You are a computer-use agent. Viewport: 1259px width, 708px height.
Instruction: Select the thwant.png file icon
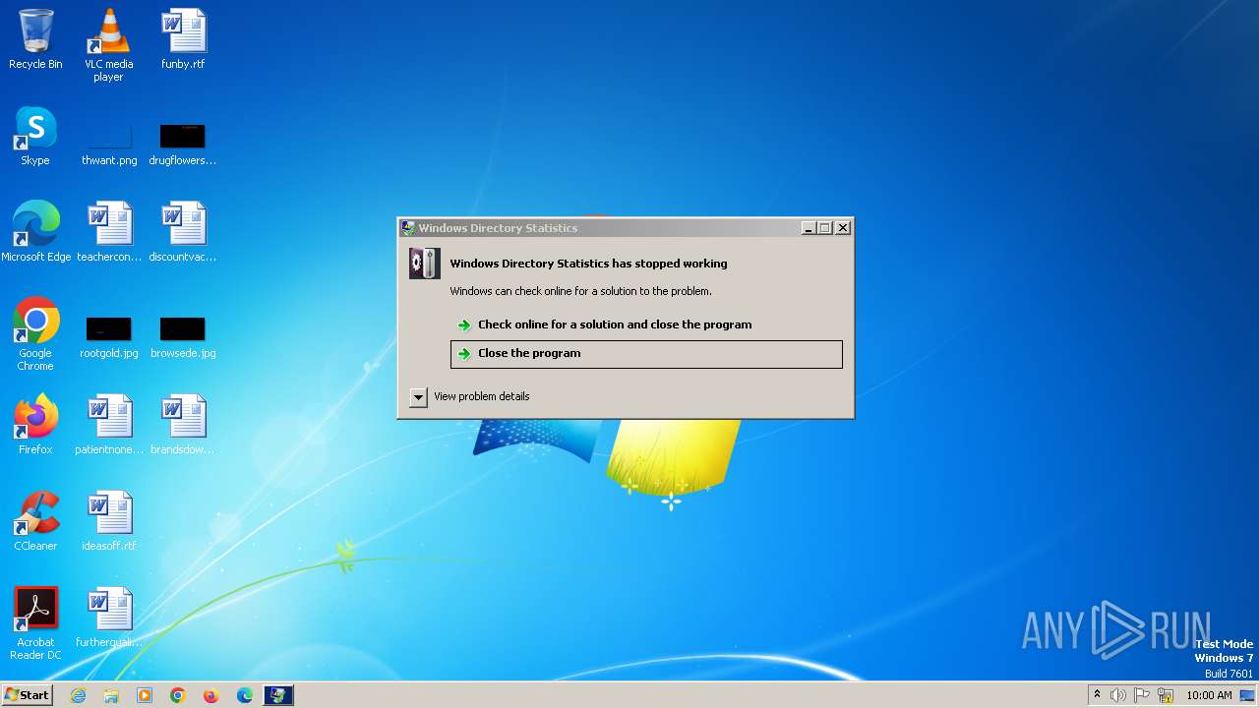[108, 144]
